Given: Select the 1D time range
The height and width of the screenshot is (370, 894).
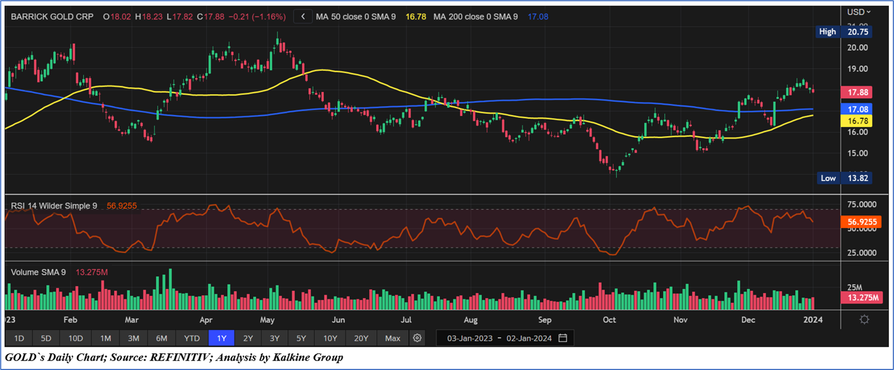Looking at the screenshot, I should click(x=19, y=338).
